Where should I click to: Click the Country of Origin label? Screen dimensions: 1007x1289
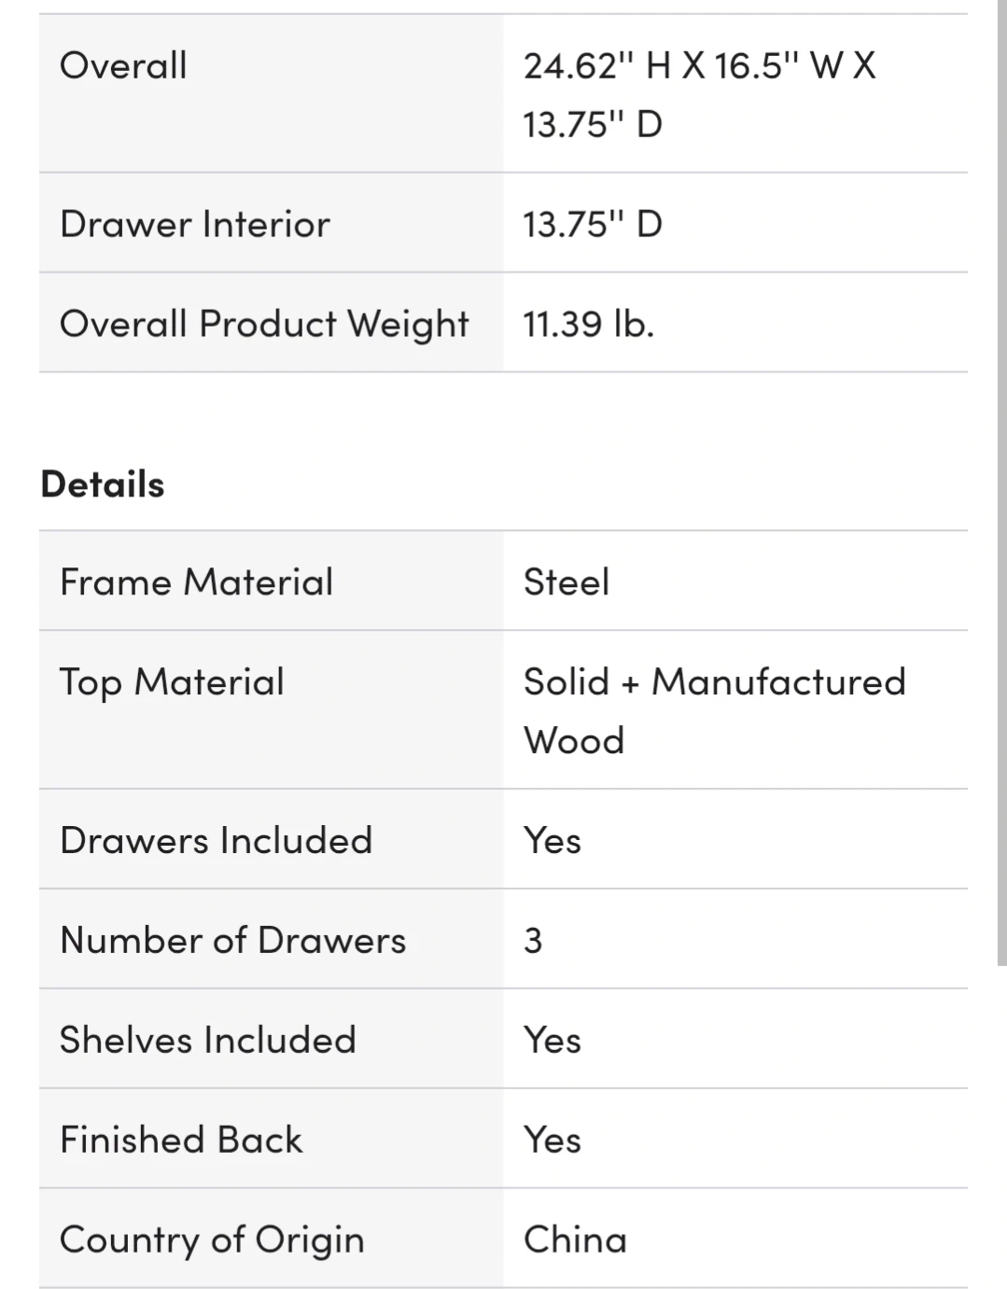click(212, 1240)
